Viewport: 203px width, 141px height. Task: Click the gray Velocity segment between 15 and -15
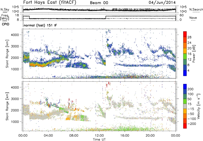coord(185,106)
